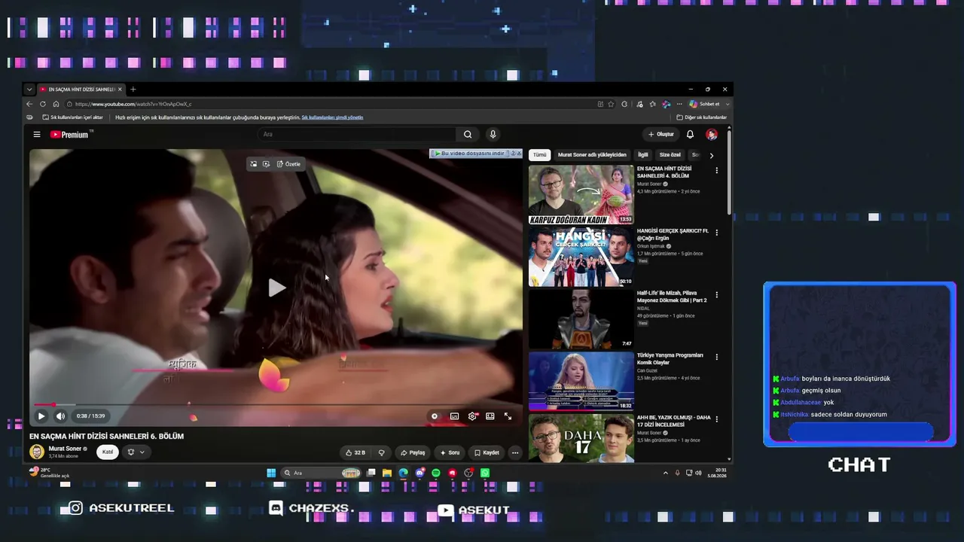The image size is (964, 542).
Task: Expand the browser tab list chevron
Action: point(29,90)
